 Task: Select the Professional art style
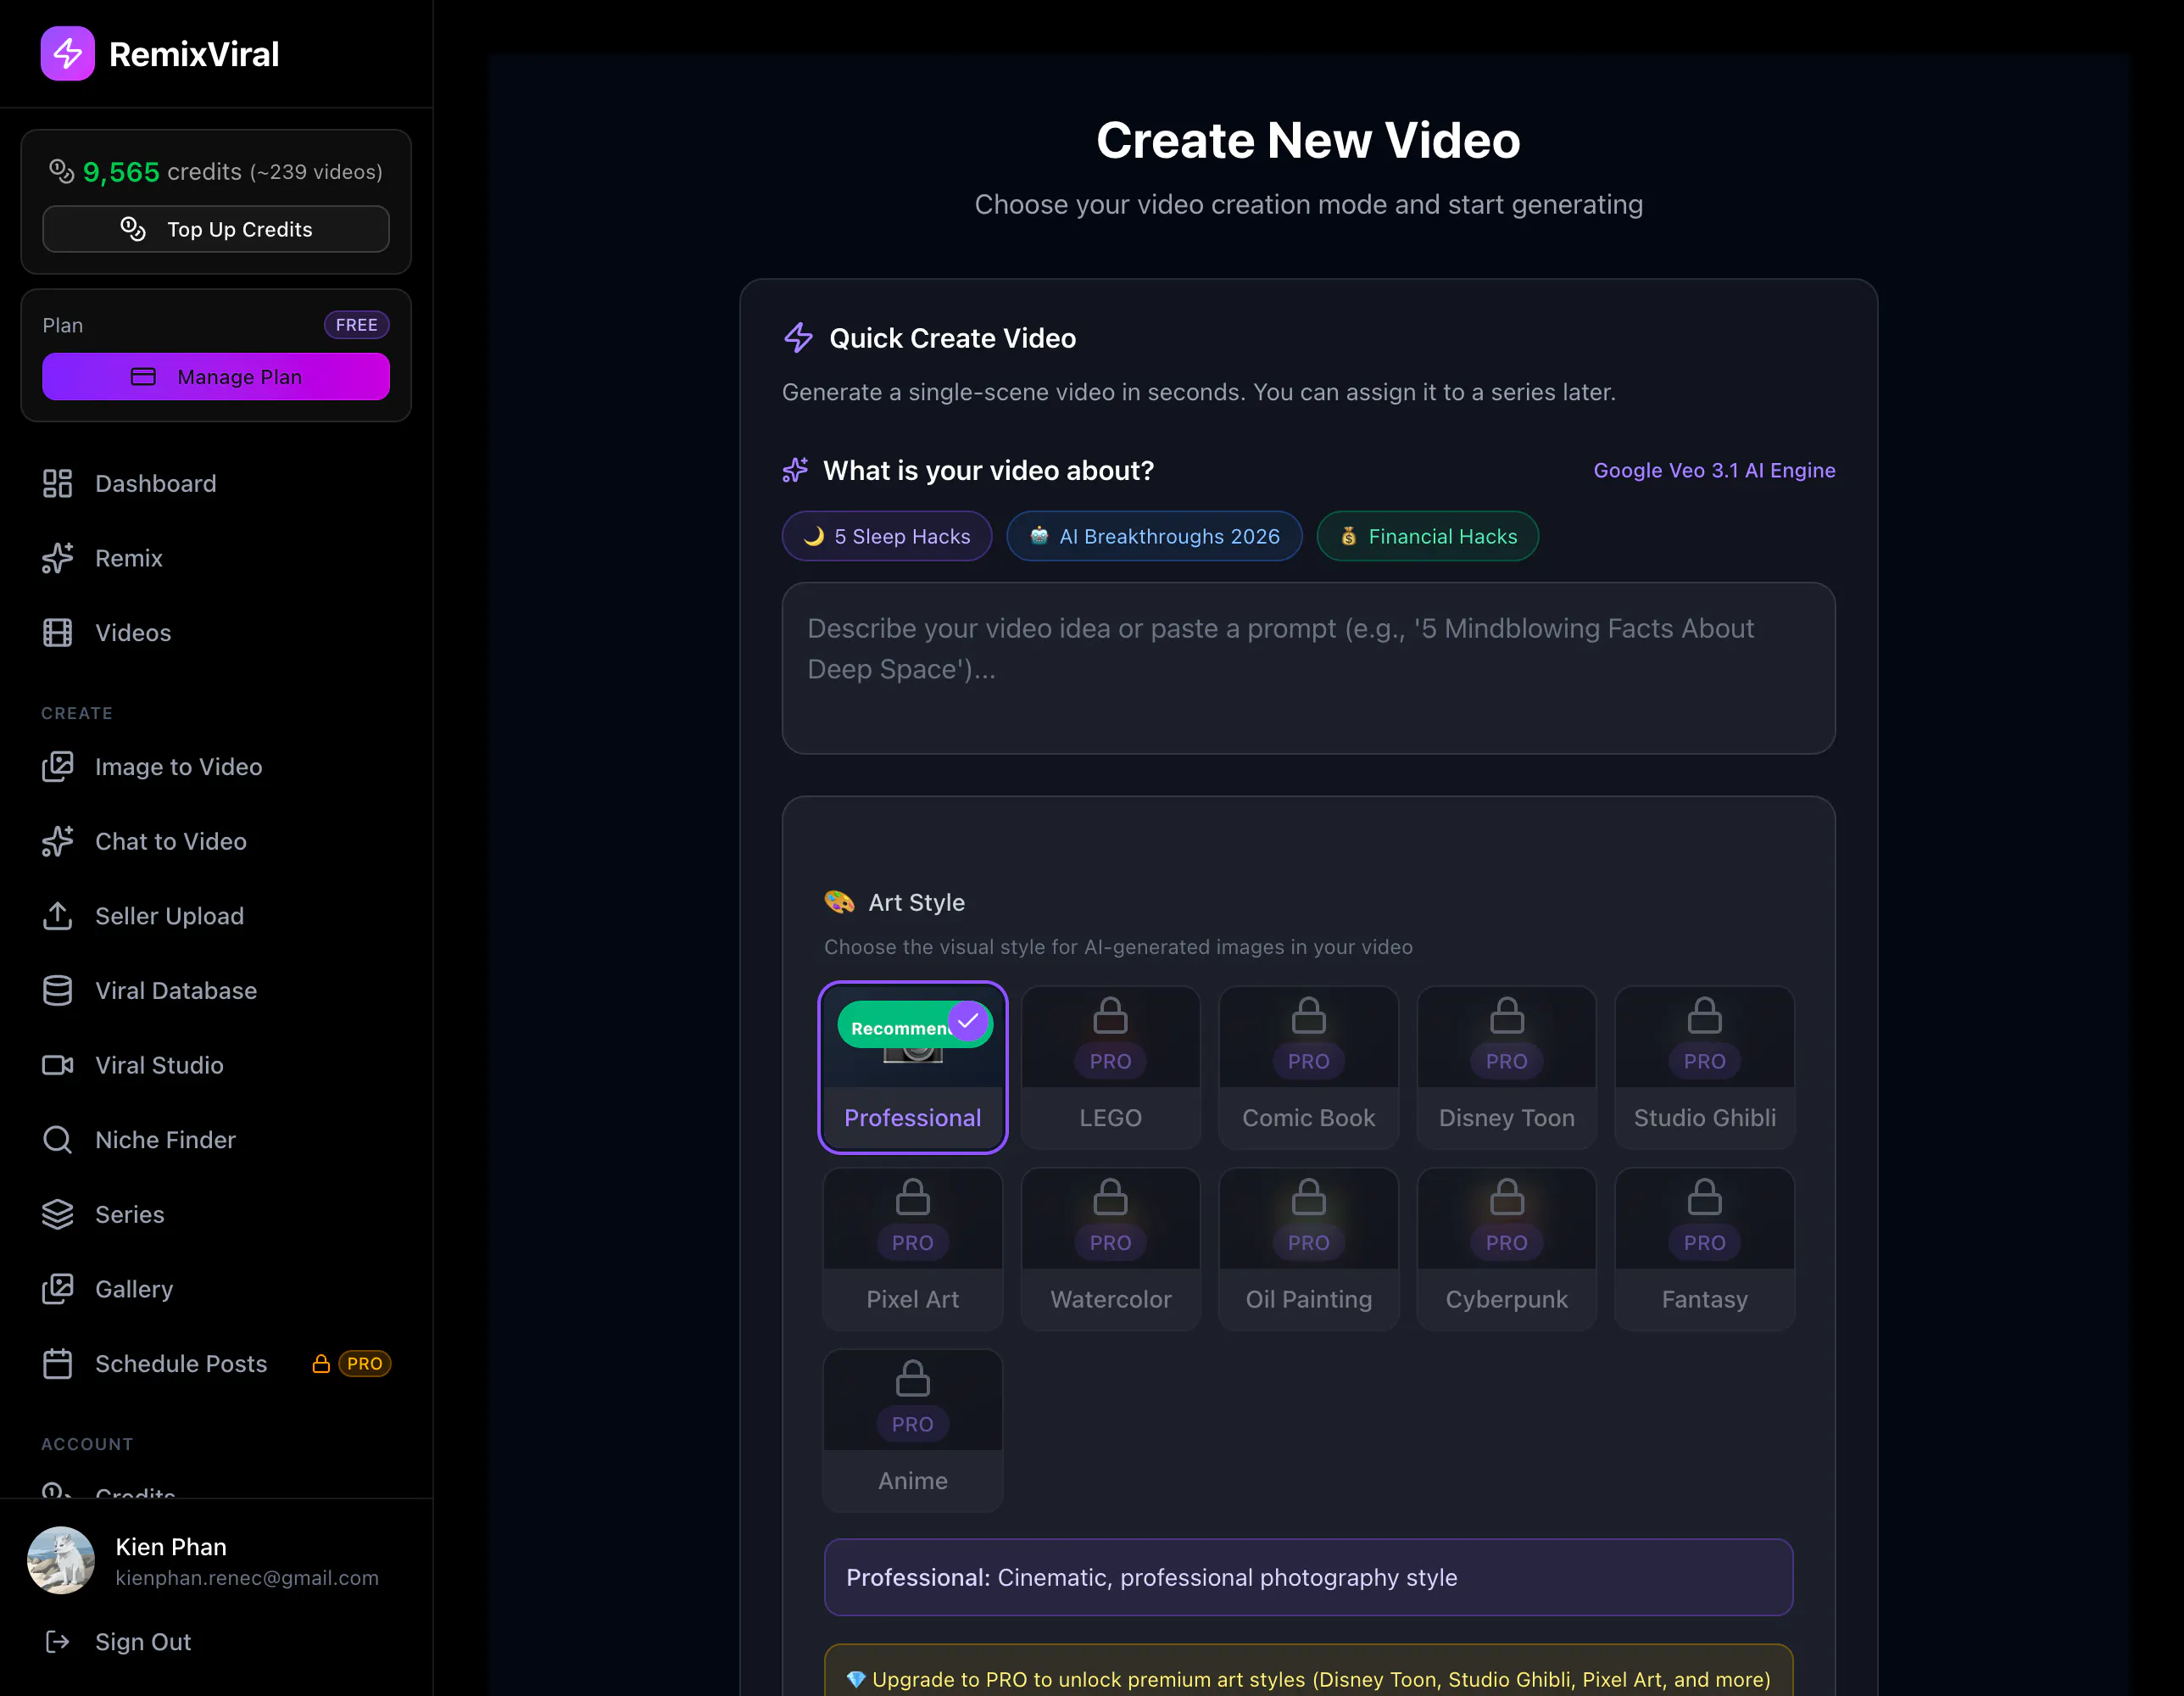pyautogui.click(x=912, y=1067)
